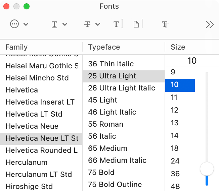Select Helvetica LT Std family
The image size is (219, 191).
pos(41,114)
